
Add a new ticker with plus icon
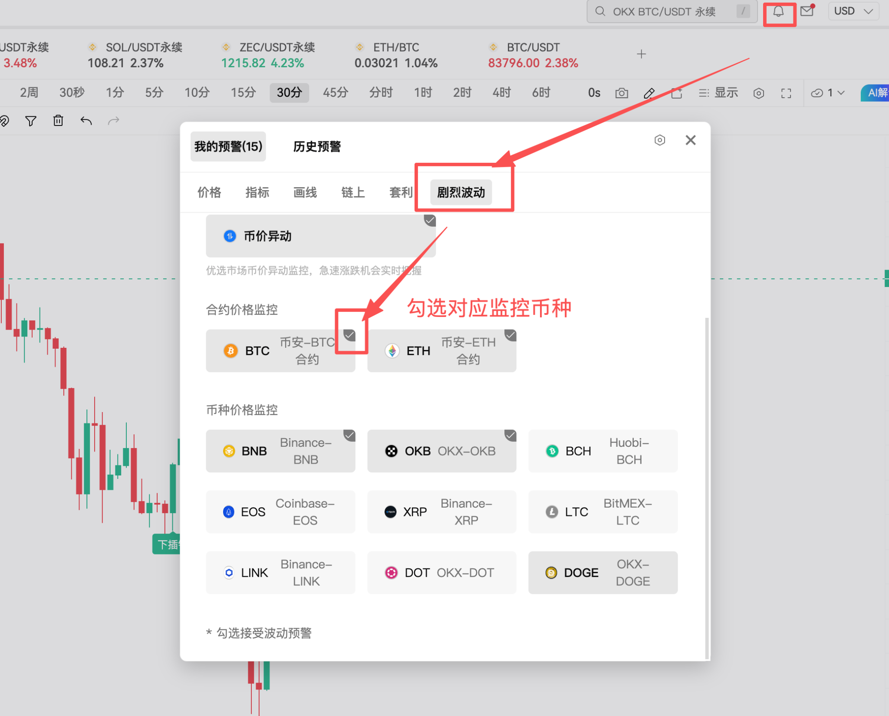coord(641,54)
